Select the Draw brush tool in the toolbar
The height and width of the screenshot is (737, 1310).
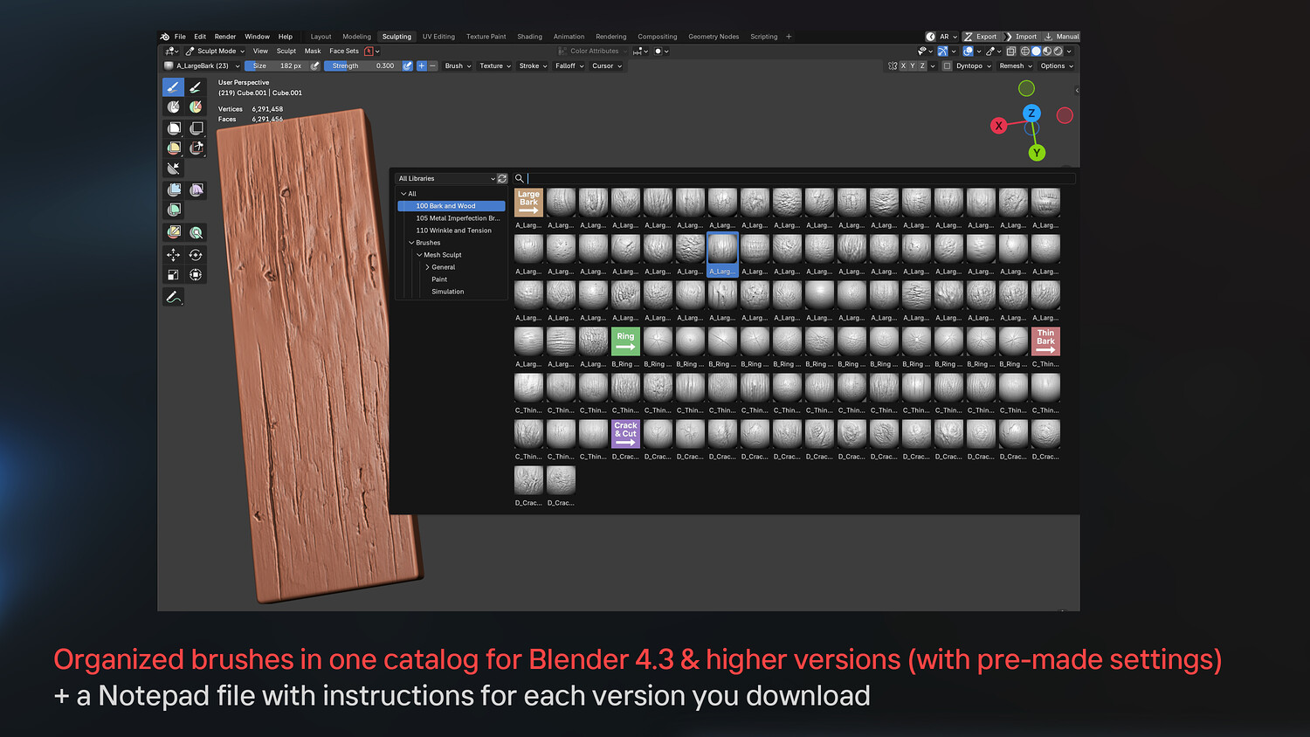(173, 87)
